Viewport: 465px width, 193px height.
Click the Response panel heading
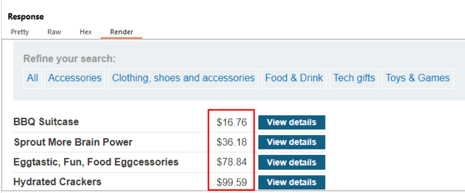26,17
